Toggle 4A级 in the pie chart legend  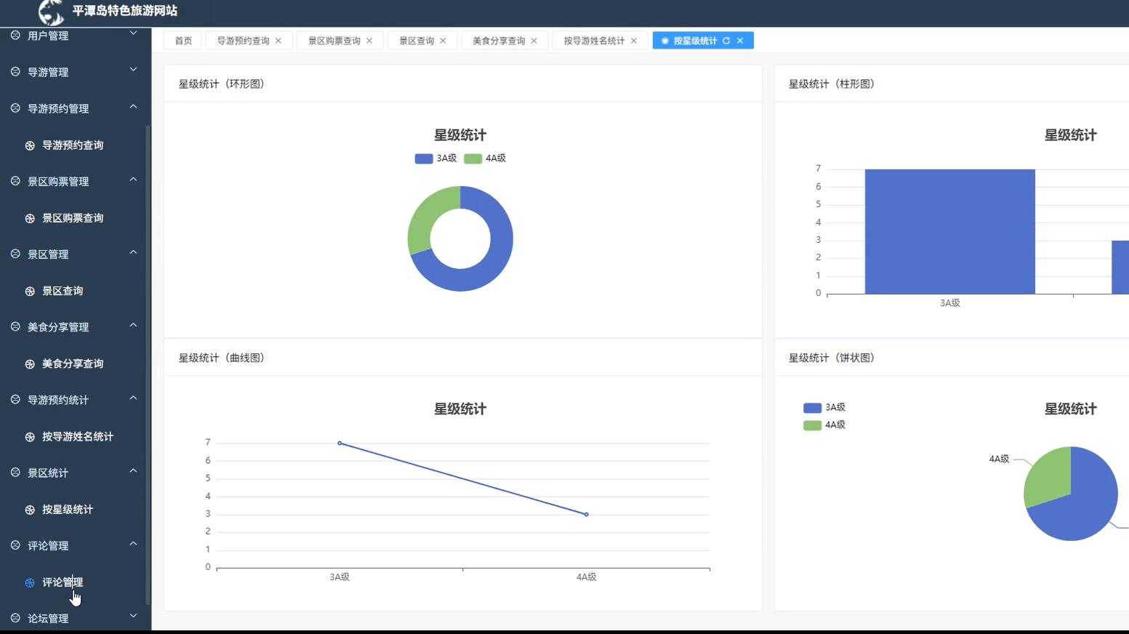[x=824, y=425]
